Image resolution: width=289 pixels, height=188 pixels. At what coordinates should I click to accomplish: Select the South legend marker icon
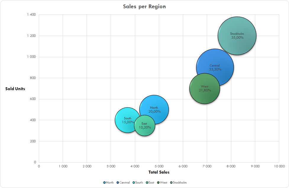tap(134, 182)
